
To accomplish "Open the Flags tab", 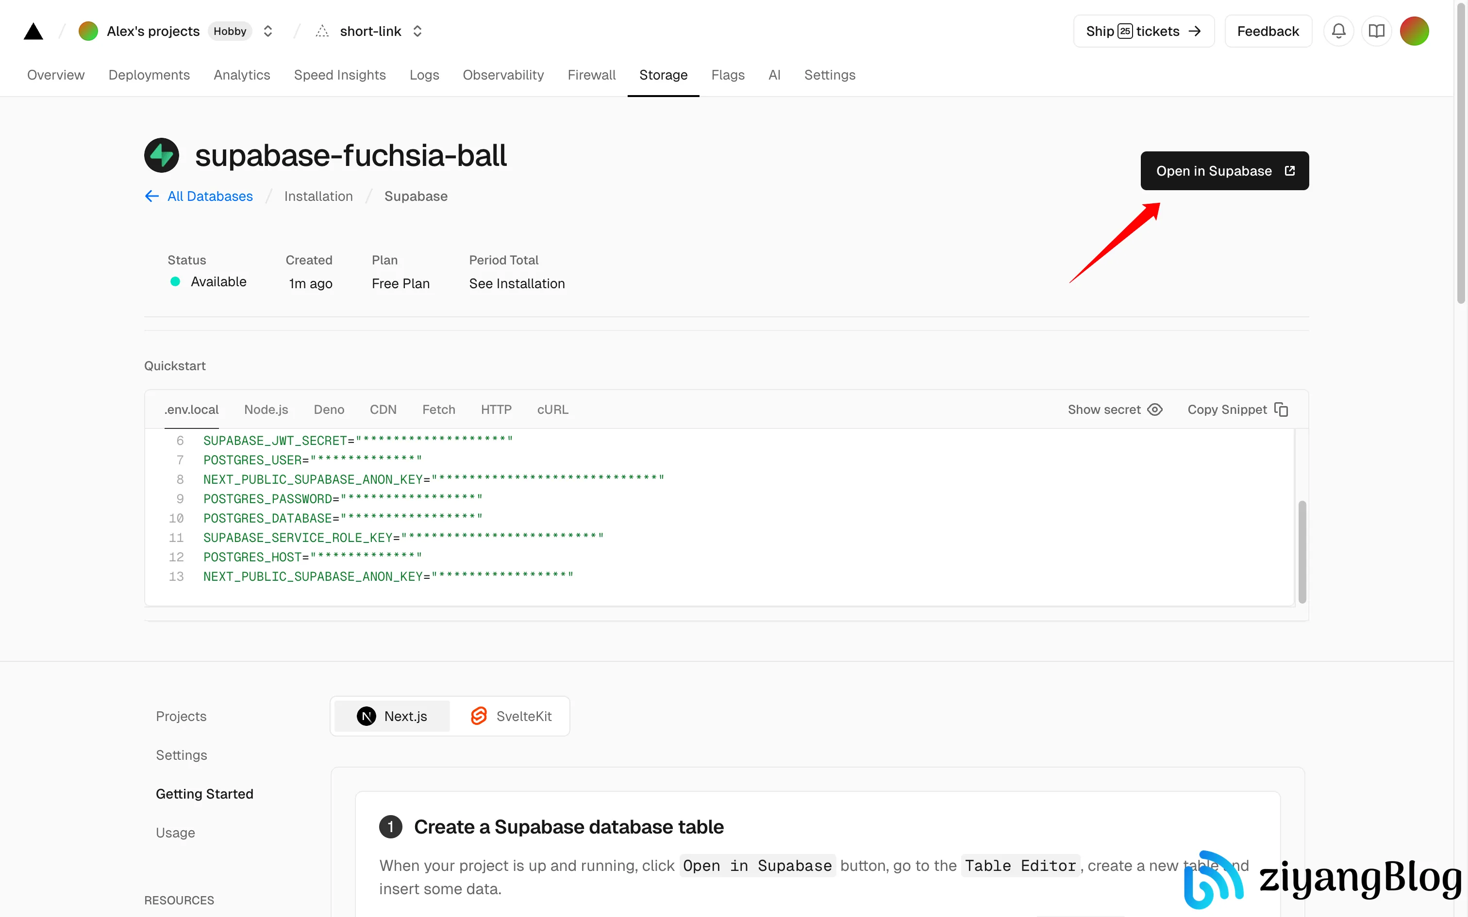I will click(x=728, y=75).
